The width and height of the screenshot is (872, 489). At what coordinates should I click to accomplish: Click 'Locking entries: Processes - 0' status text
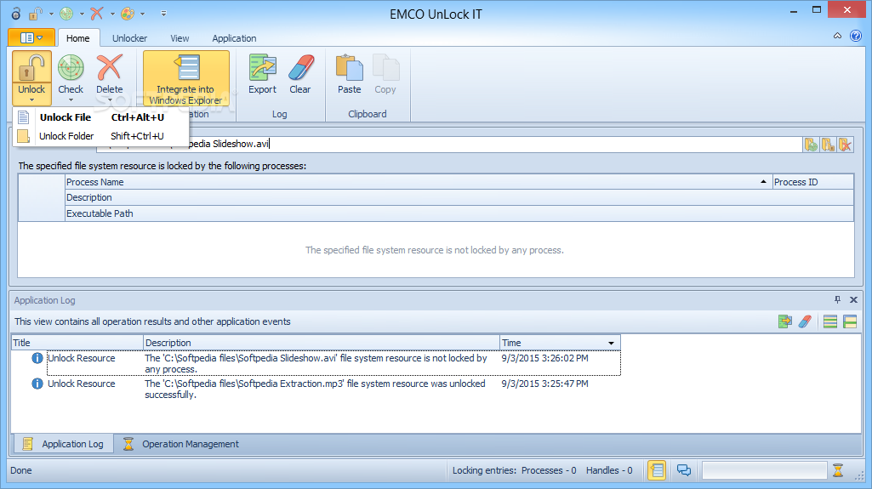pos(515,470)
